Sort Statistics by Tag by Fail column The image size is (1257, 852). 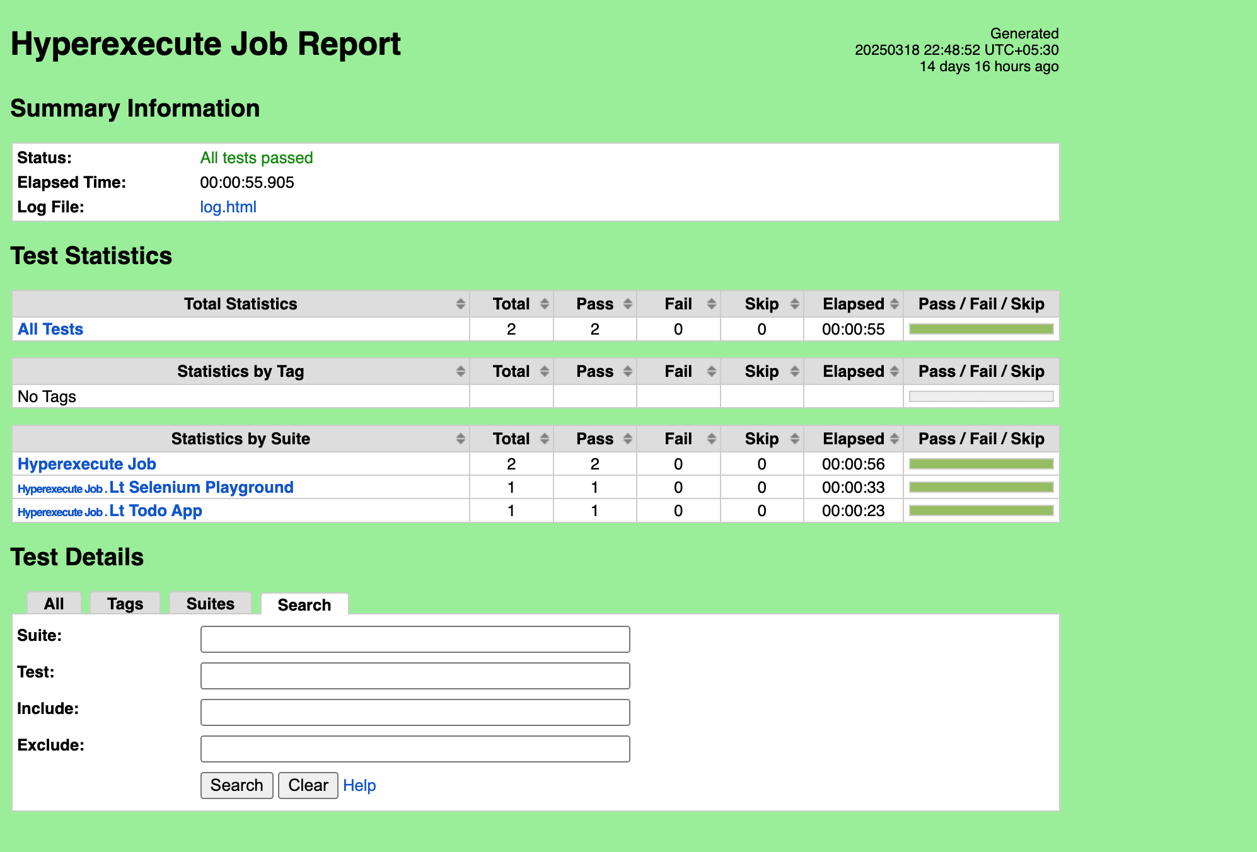[x=678, y=372]
